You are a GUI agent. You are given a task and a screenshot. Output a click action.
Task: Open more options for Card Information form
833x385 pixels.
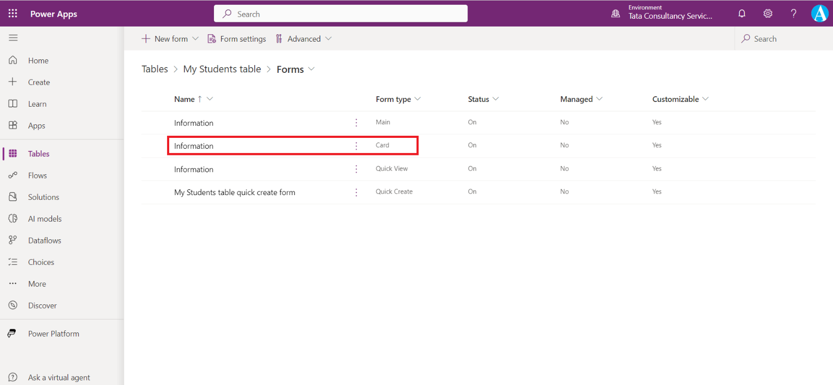(356, 146)
